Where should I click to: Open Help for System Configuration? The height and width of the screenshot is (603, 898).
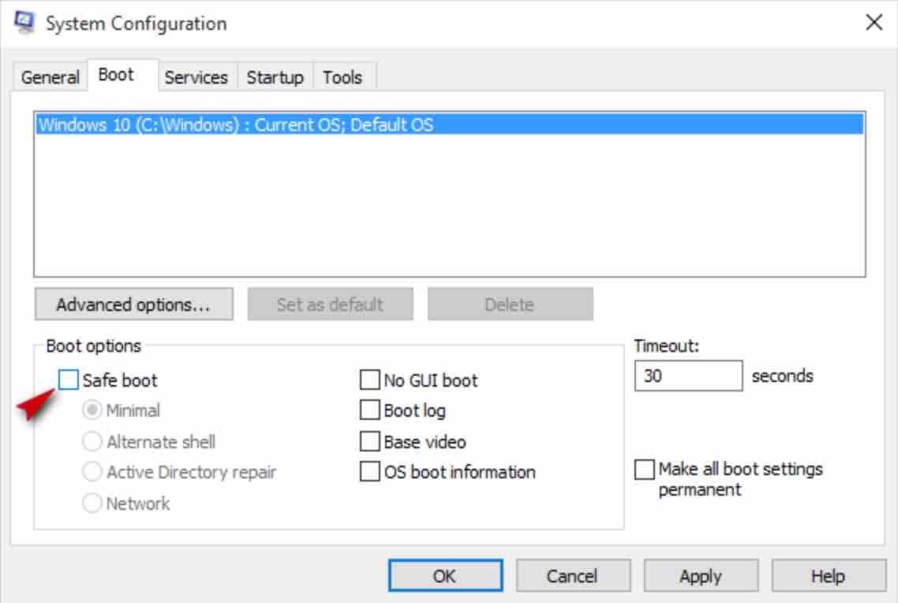828,575
